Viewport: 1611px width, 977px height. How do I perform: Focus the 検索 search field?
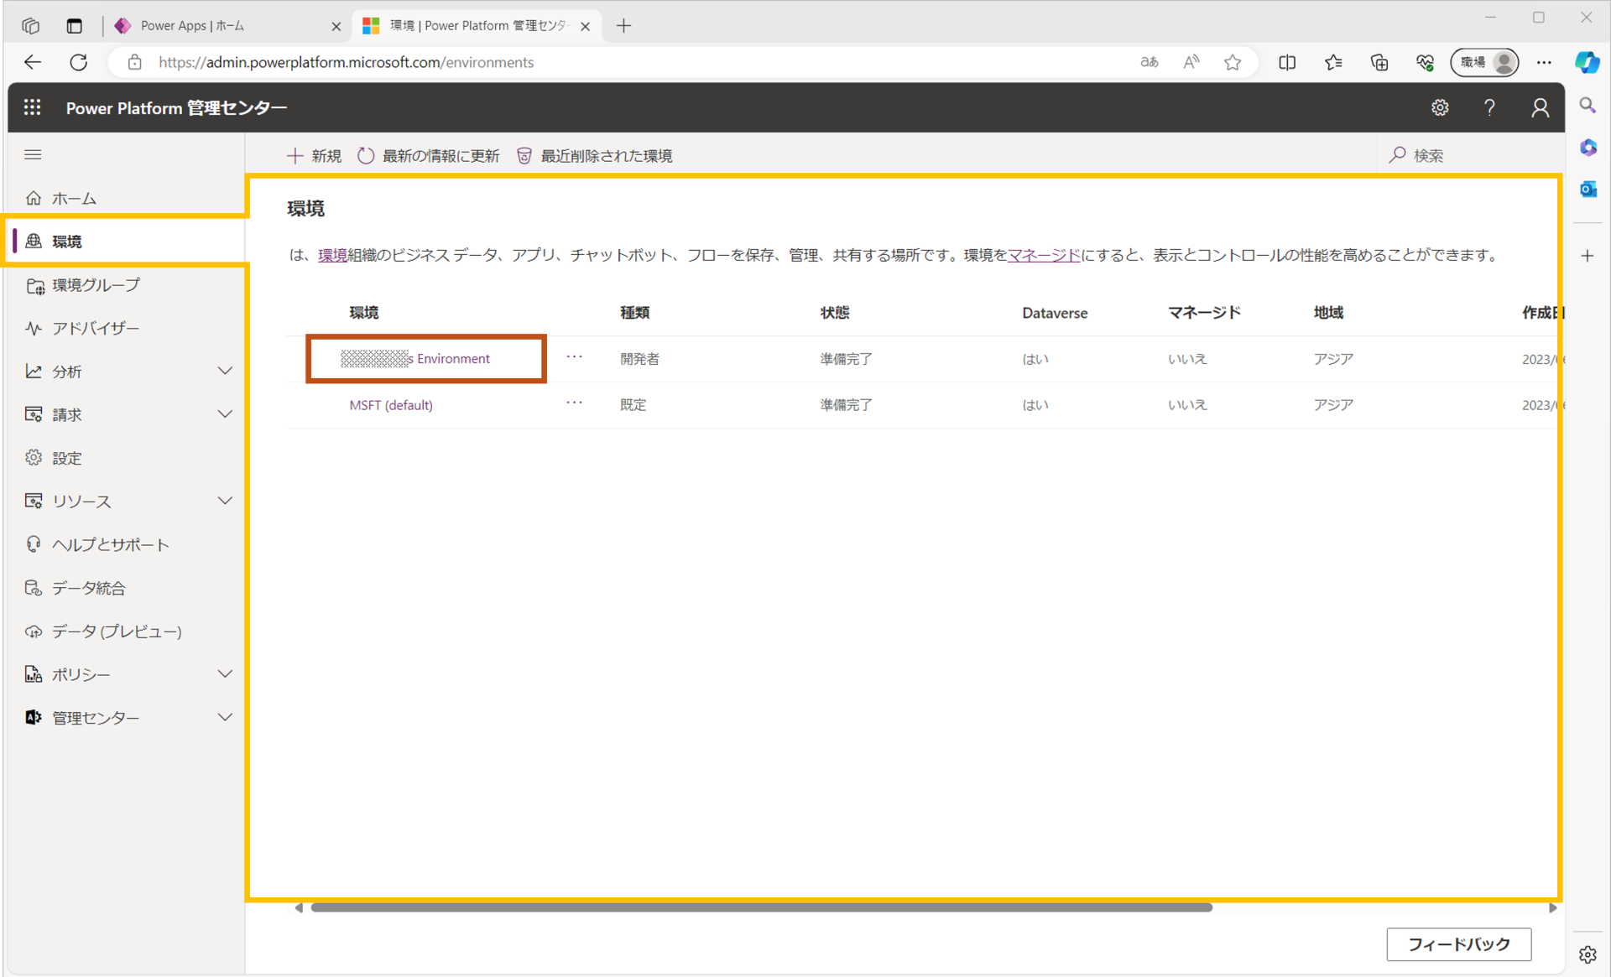1468,155
